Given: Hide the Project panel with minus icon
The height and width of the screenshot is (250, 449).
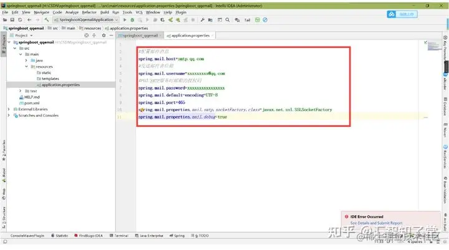Looking at the screenshot, I should pos(112,35).
